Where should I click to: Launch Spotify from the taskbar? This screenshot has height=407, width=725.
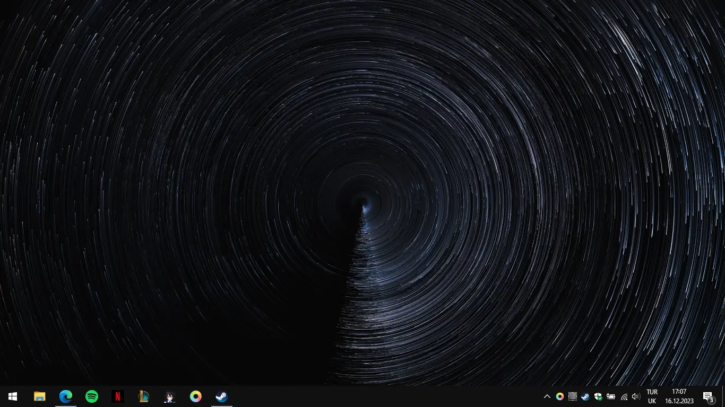(x=92, y=396)
